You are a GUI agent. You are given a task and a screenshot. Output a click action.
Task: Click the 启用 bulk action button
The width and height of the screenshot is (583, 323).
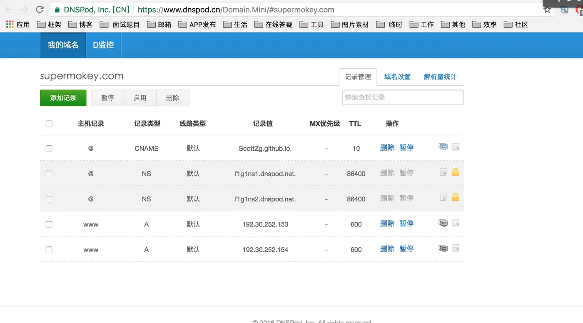(x=140, y=98)
